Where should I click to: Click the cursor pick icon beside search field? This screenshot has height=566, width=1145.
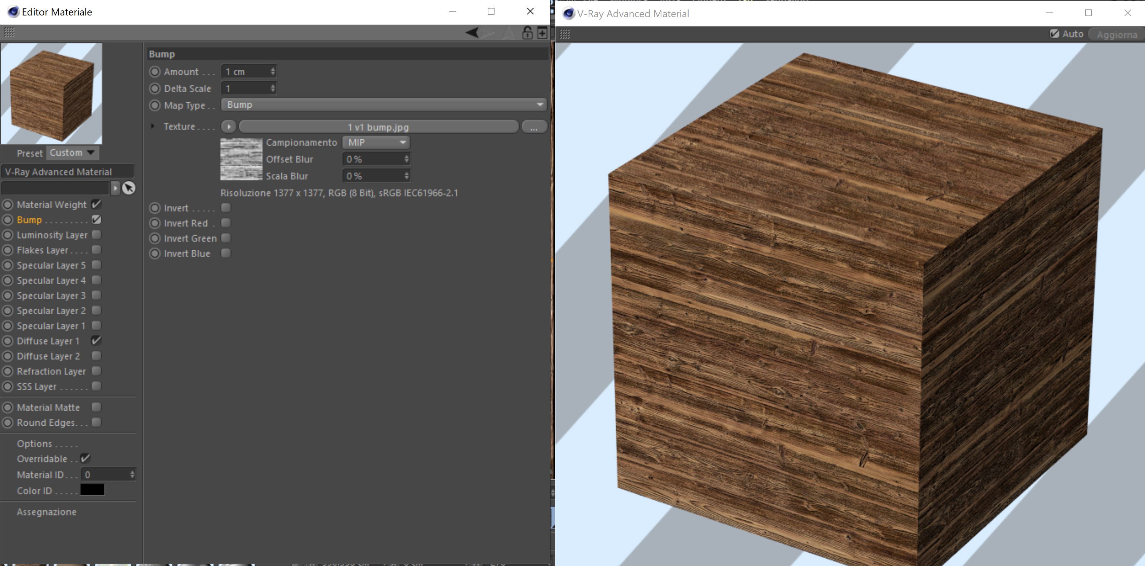point(129,188)
